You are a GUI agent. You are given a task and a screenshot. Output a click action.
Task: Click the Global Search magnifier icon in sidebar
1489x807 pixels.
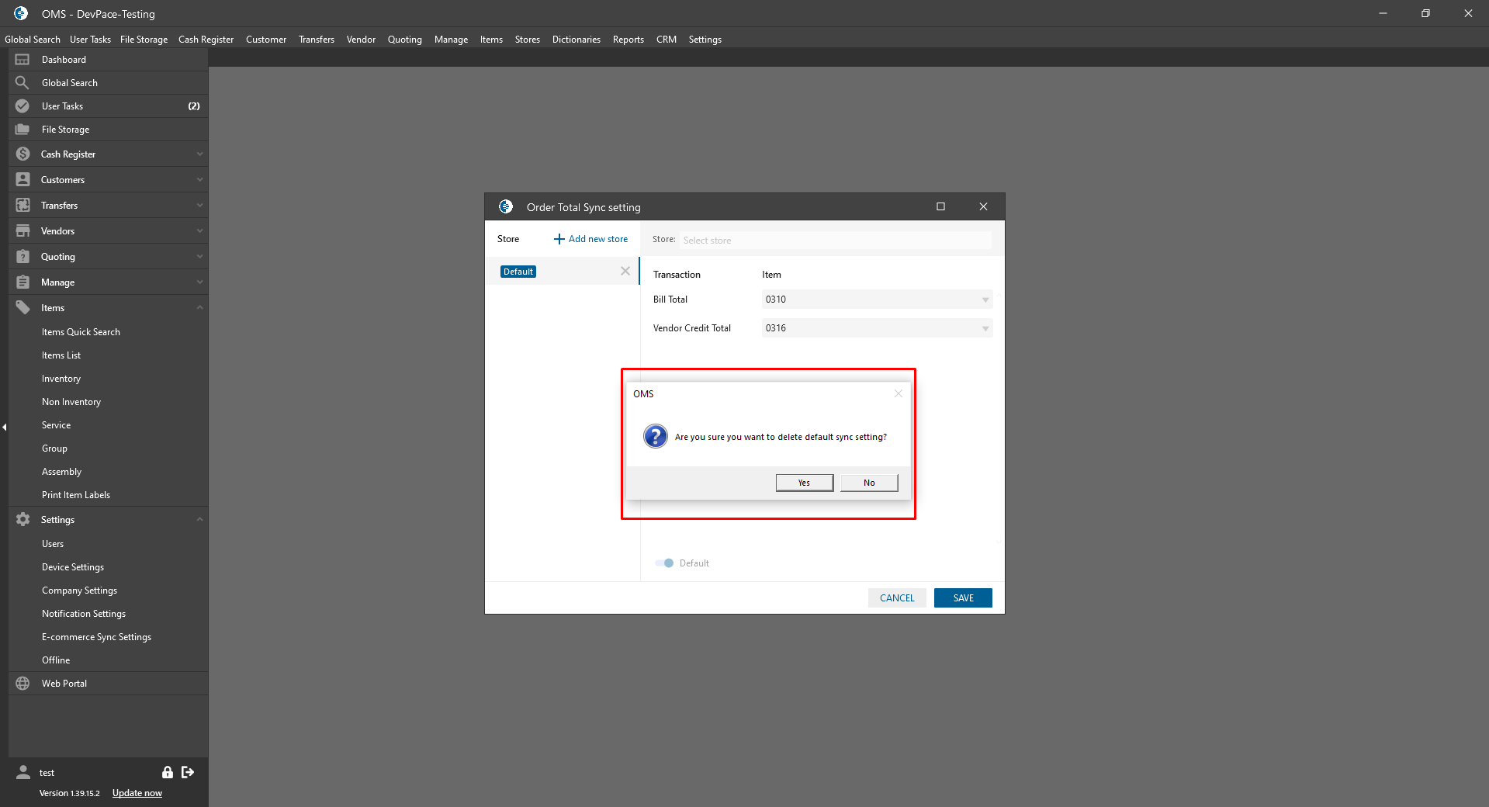pyautogui.click(x=23, y=83)
